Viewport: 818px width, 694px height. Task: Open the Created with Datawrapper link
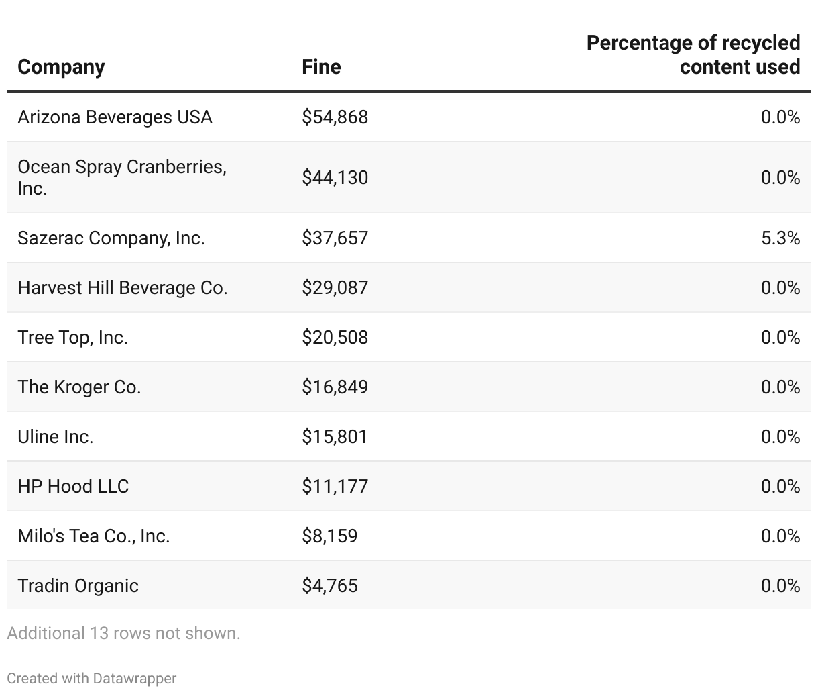click(x=92, y=678)
